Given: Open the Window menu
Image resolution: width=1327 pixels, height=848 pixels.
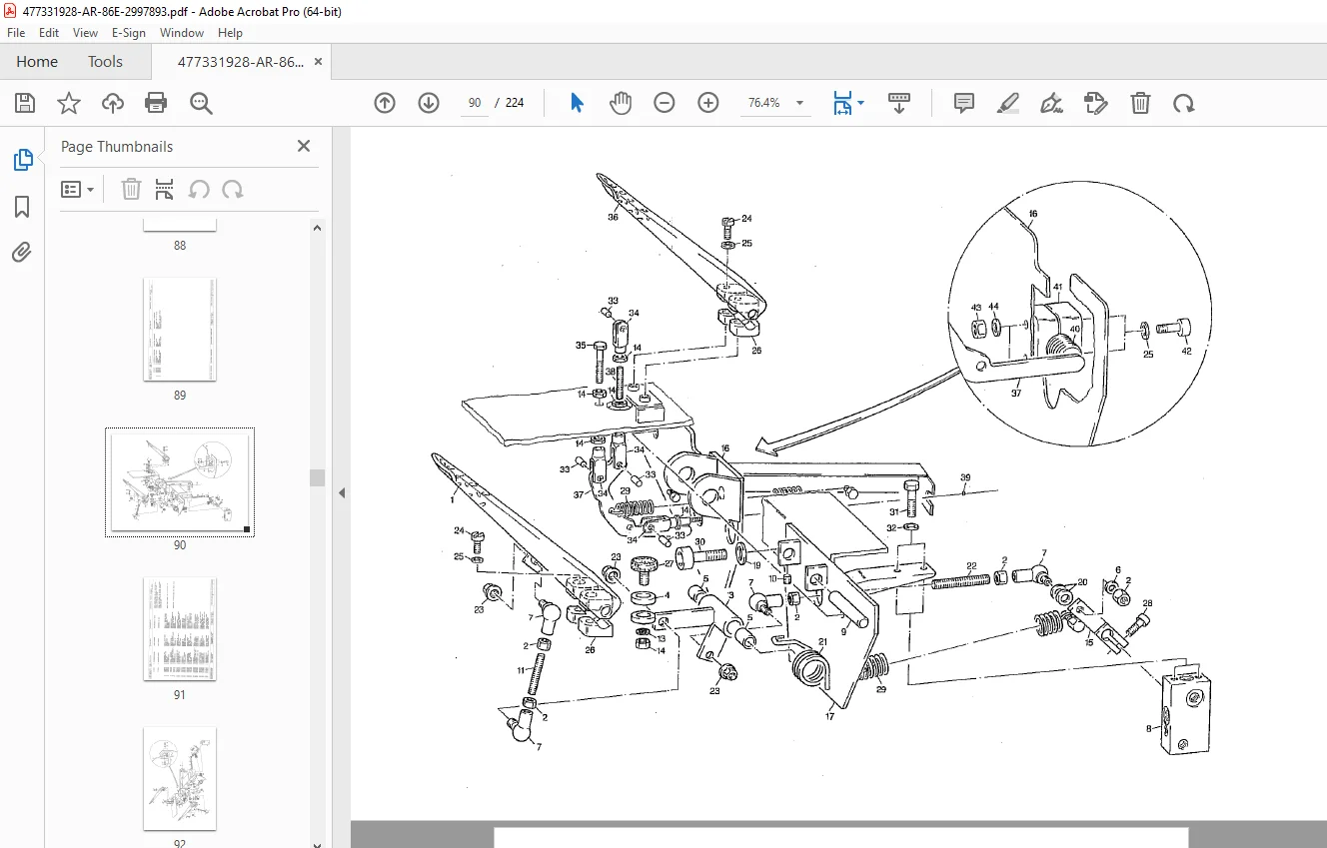Looking at the screenshot, I should click(182, 33).
